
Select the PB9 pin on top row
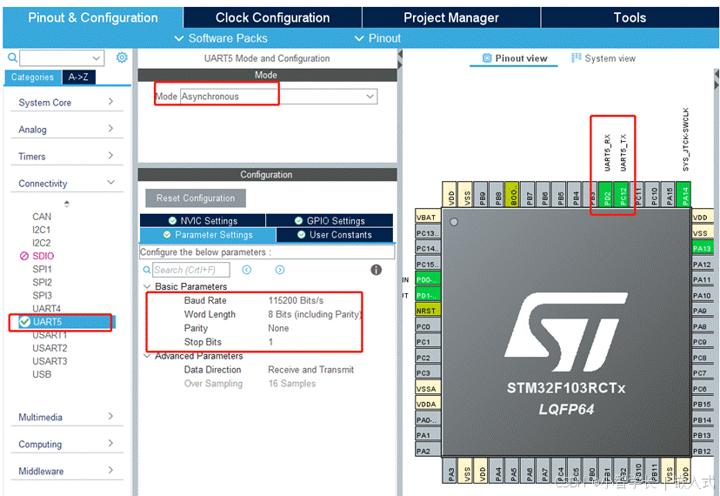tap(482, 194)
